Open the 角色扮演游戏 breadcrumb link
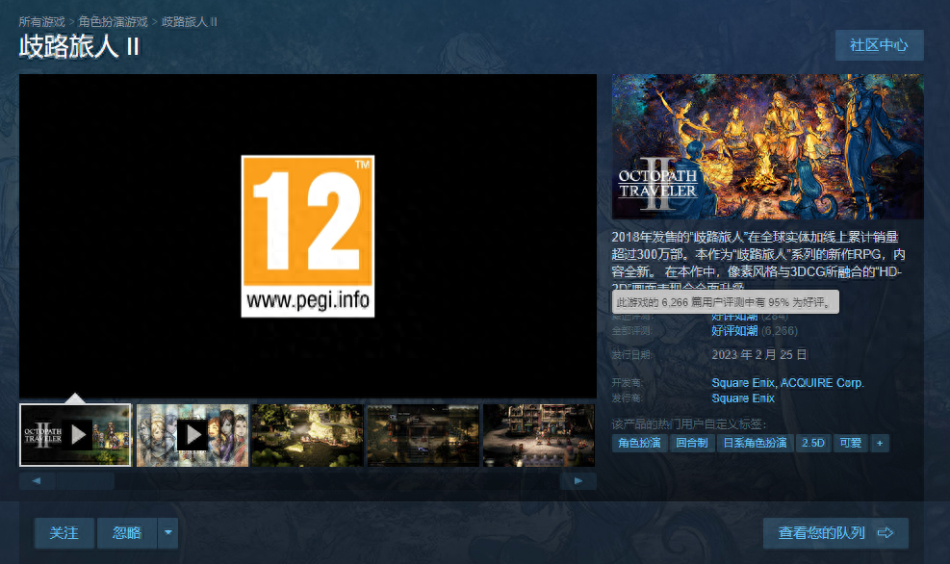The image size is (950, 564). 114,22
